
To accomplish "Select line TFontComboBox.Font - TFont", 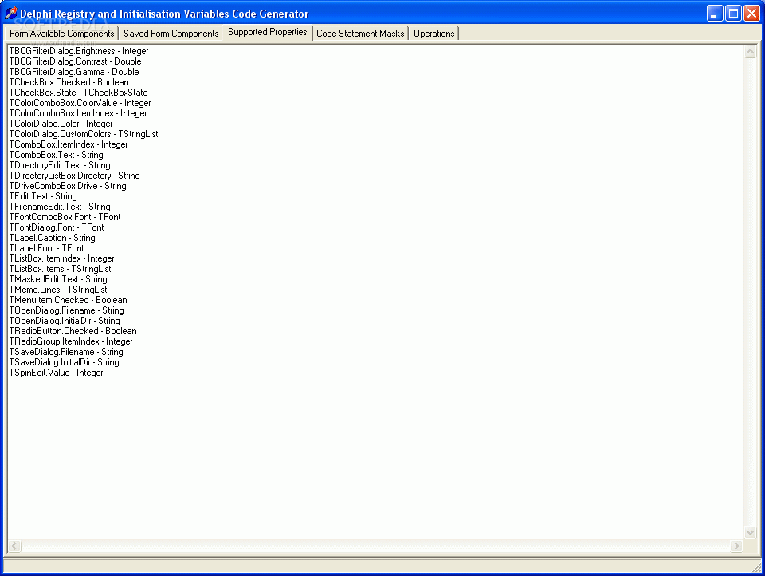I will 65,217.
